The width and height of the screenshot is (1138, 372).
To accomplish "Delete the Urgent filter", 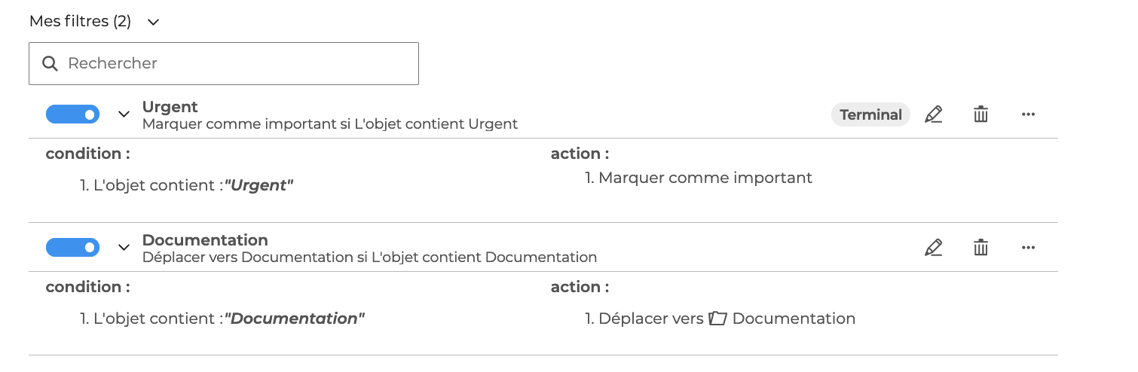I will pyautogui.click(x=980, y=114).
